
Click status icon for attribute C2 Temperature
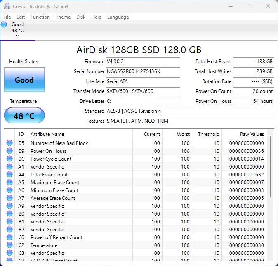pyautogui.click(x=9, y=245)
